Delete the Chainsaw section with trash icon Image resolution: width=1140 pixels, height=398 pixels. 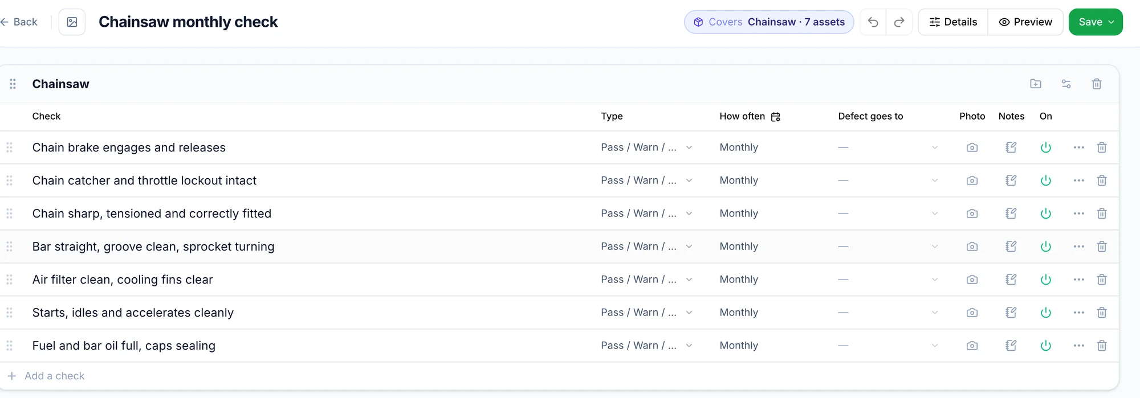pyautogui.click(x=1097, y=84)
